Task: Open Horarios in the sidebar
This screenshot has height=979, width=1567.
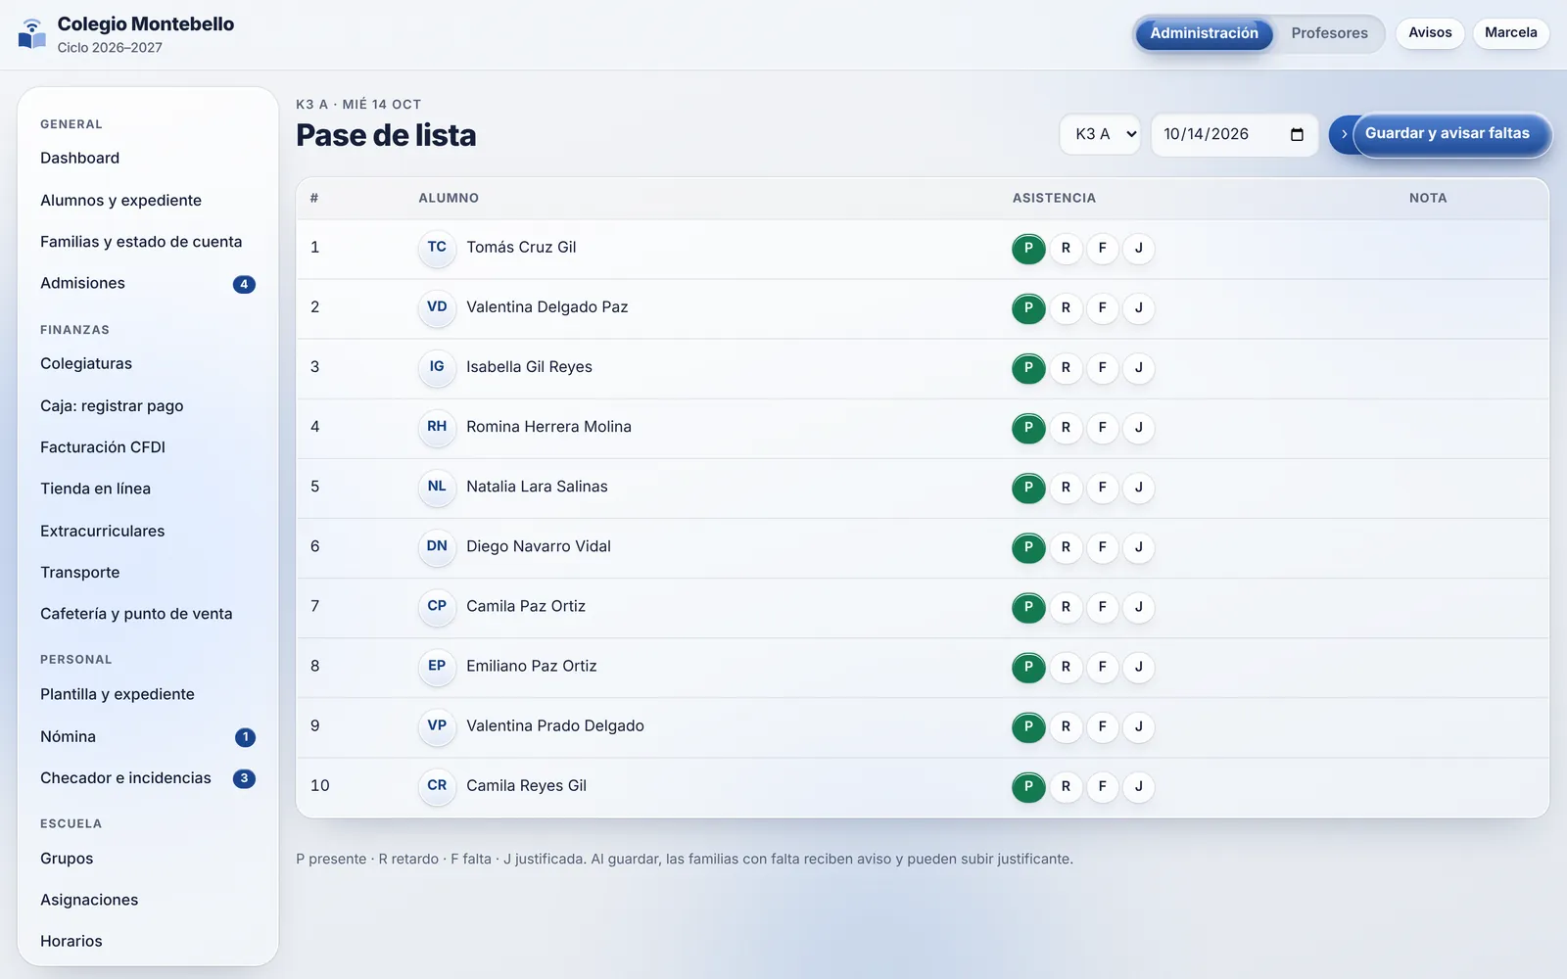Action: (x=148, y=942)
